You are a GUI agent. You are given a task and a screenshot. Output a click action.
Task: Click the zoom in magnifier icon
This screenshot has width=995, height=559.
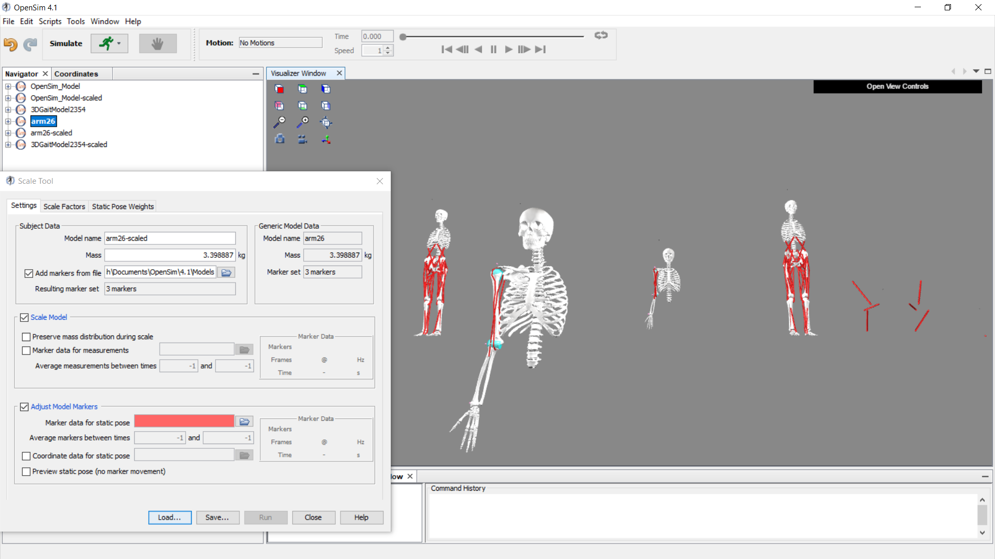click(x=303, y=122)
